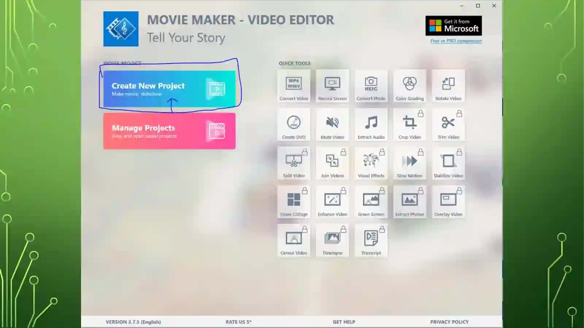Open the Free vs PRO comparison link
584x328 pixels.
456,41
